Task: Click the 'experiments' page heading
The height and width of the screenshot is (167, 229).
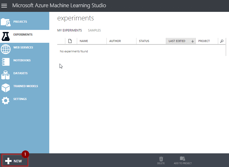Action: coord(76,18)
